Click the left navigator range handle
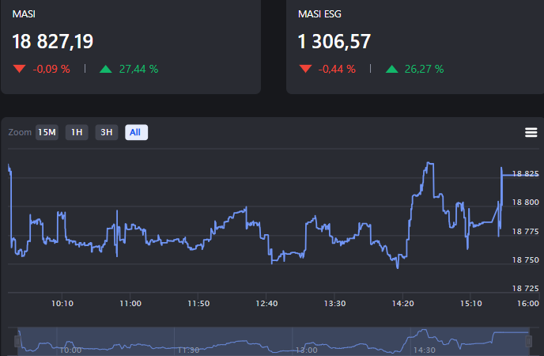The height and width of the screenshot is (356, 544). click(x=17, y=340)
